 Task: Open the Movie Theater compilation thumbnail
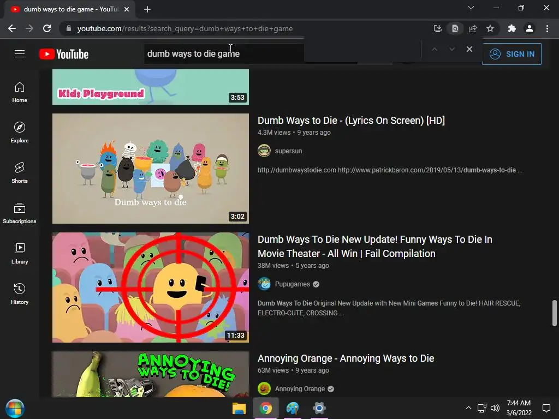click(151, 288)
